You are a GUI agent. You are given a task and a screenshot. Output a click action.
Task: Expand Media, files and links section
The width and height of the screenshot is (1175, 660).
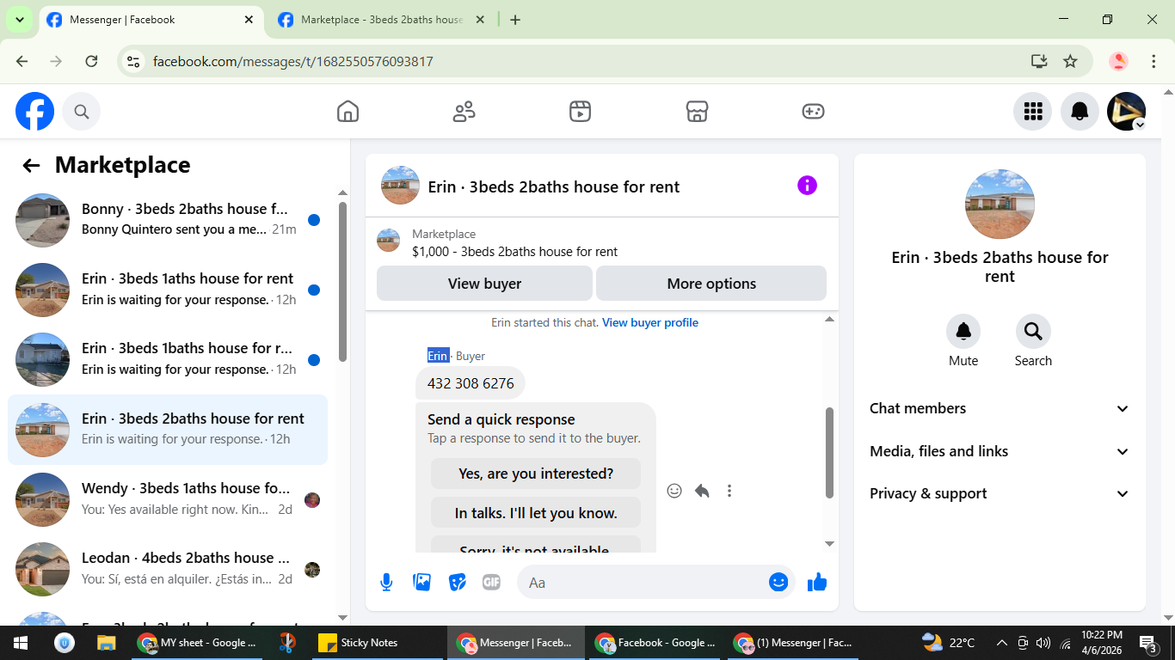pos(1000,451)
